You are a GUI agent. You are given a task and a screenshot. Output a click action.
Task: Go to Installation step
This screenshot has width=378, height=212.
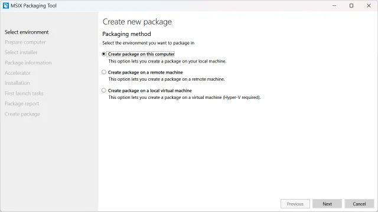click(17, 83)
